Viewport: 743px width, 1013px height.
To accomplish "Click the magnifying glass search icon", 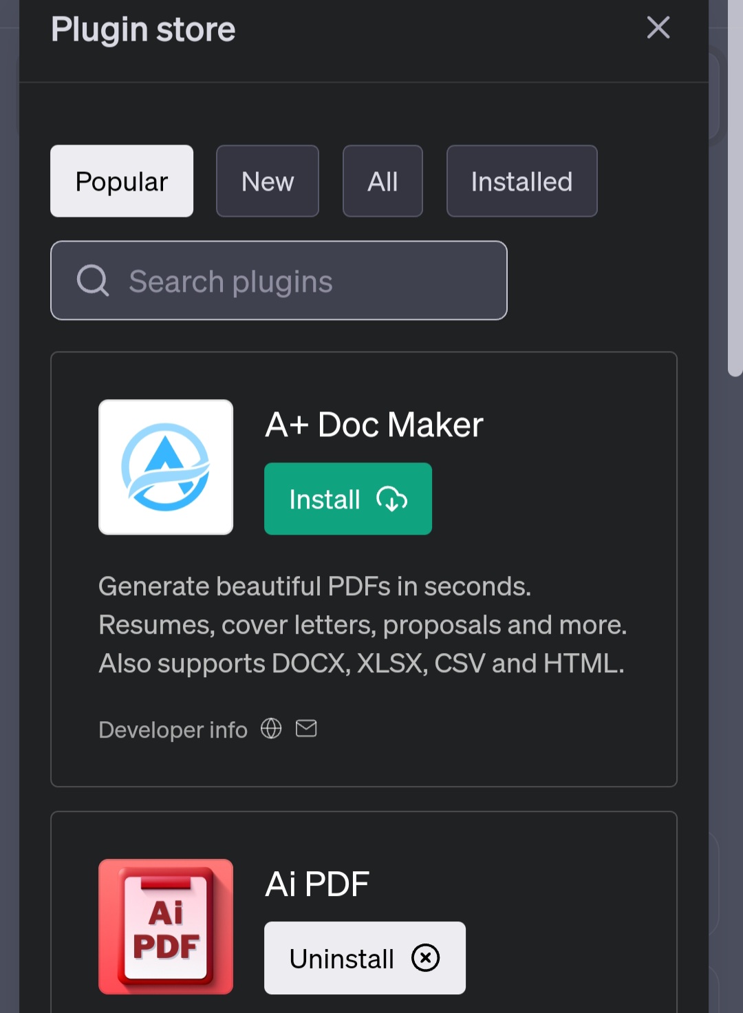I will pyautogui.click(x=94, y=281).
